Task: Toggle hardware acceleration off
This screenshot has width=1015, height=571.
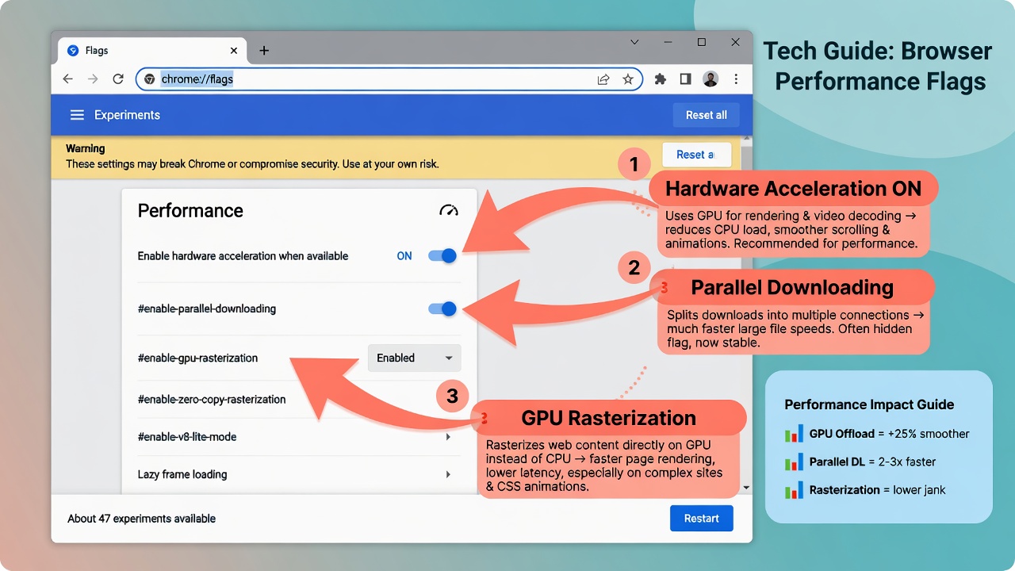Action: pos(441,255)
